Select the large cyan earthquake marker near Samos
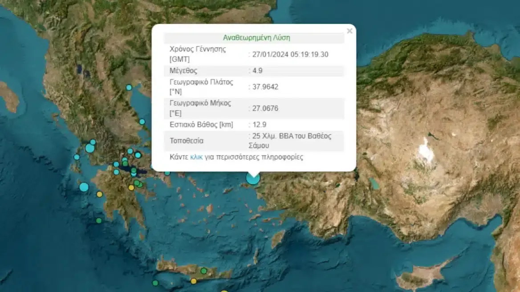This screenshot has height=292, width=520. (x=254, y=179)
